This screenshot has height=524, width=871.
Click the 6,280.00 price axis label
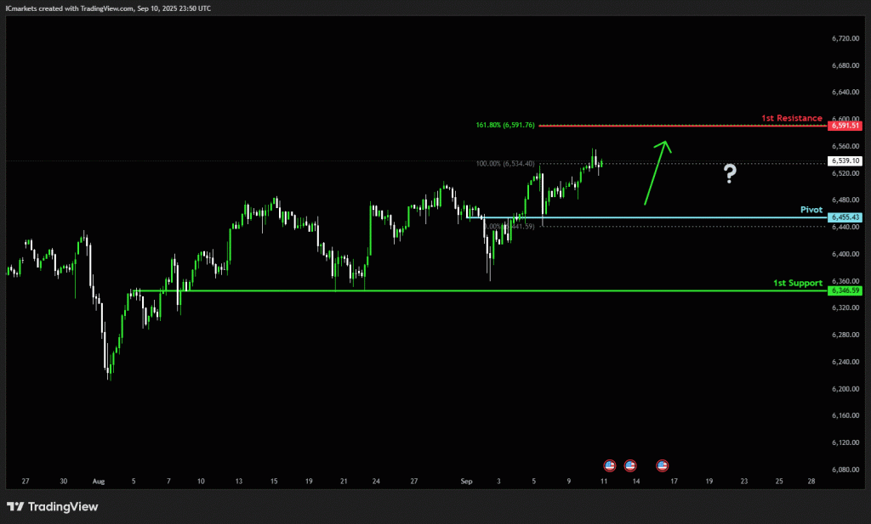(845, 335)
